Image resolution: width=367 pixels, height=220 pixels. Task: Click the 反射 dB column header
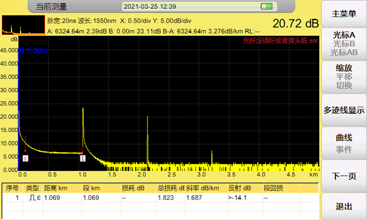pyautogui.click(x=240, y=188)
